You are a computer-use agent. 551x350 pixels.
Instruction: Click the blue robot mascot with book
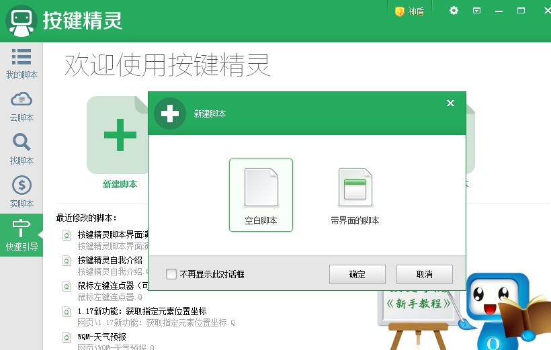click(506, 311)
